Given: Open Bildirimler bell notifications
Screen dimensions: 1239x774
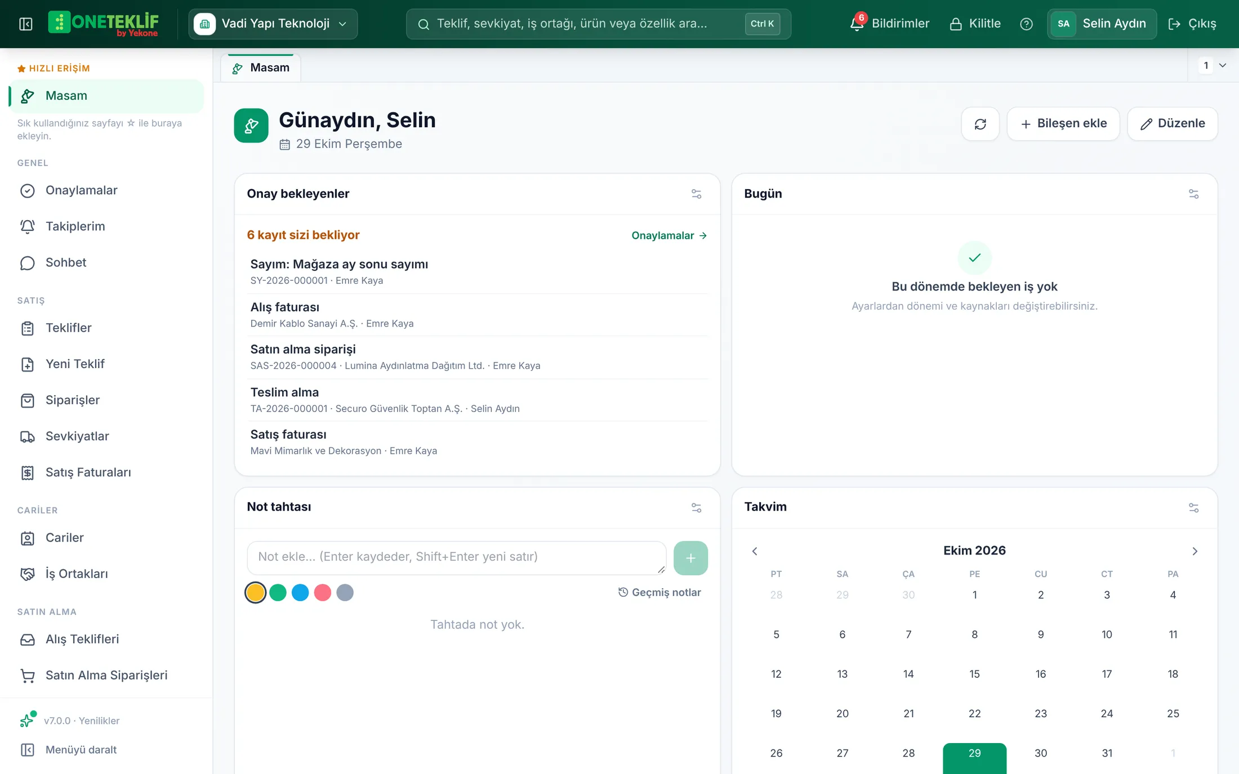Looking at the screenshot, I should coord(890,24).
